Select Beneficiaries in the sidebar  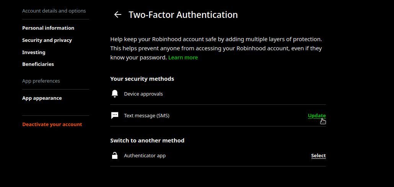38,64
